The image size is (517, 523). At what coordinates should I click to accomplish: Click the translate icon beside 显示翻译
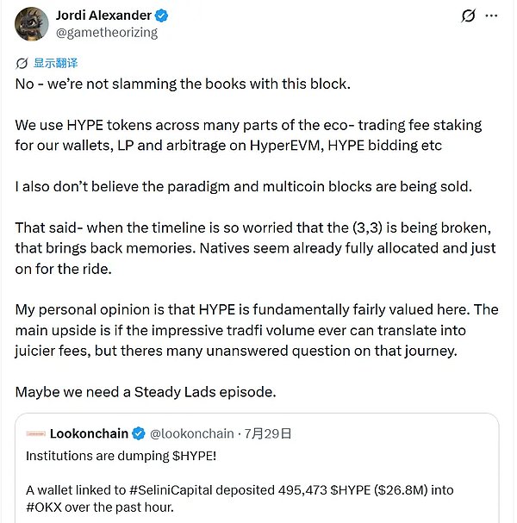click(x=22, y=63)
